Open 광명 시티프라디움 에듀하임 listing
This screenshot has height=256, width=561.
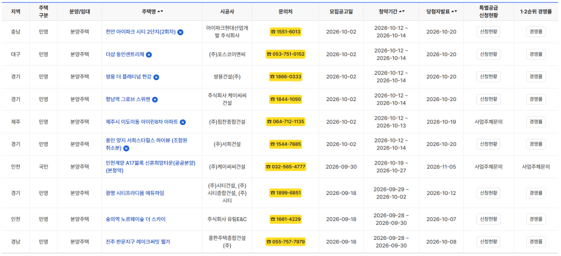click(x=135, y=193)
